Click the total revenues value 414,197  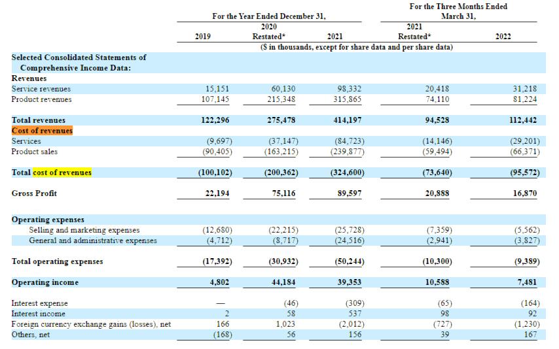(x=348, y=120)
